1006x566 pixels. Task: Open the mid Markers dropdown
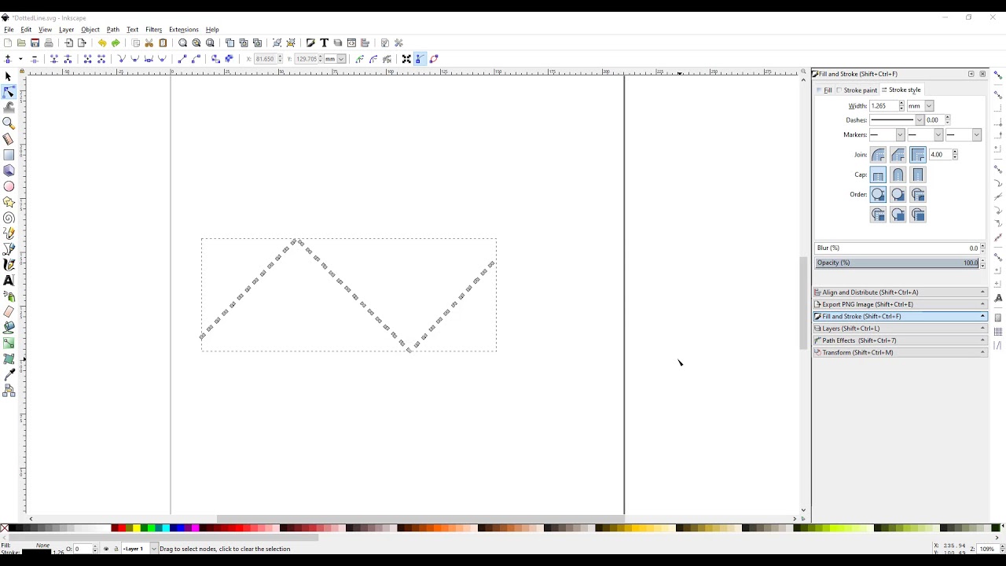938,135
